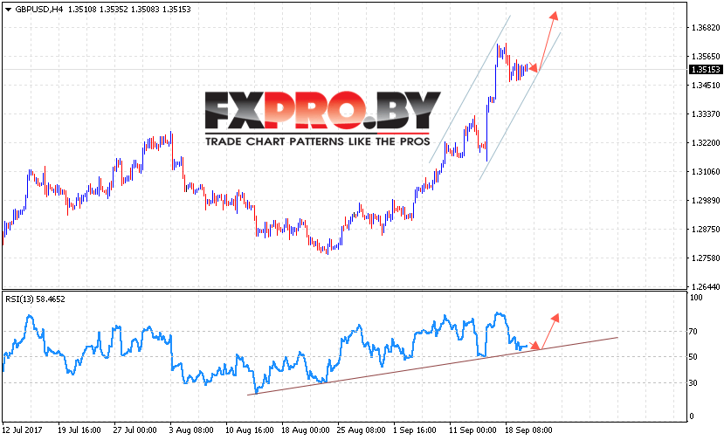Click the 1.26440 price axis value
Viewport: 724px width, 440px height.
tap(705, 286)
